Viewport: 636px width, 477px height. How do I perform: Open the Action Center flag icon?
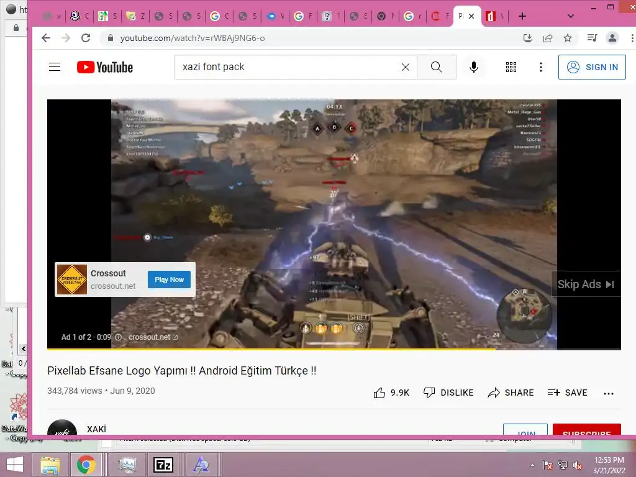click(548, 465)
